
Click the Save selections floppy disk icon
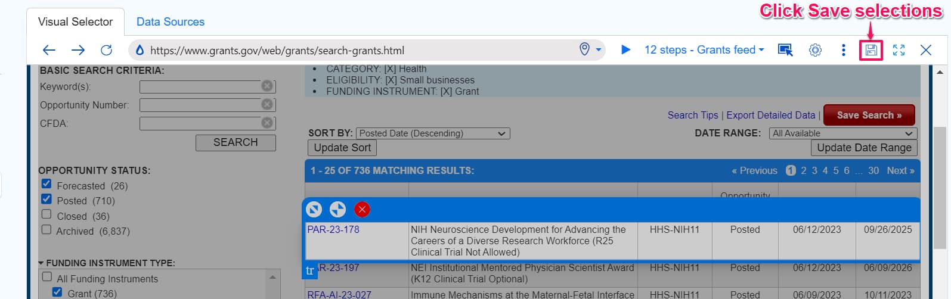point(871,50)
